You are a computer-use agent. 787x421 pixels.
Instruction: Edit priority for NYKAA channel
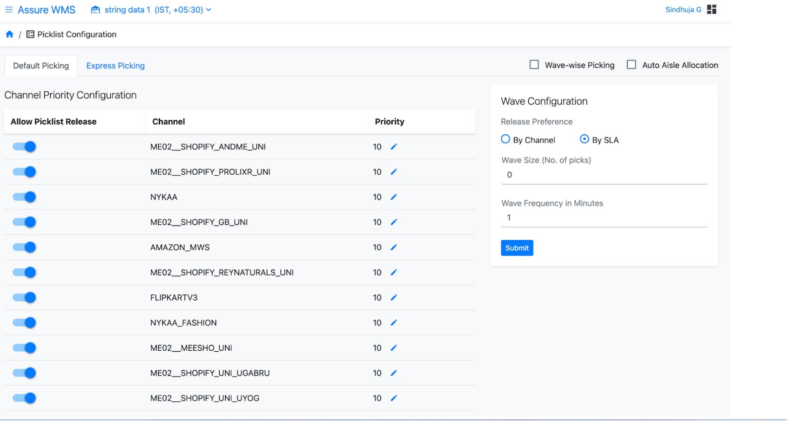coord(394,197)
